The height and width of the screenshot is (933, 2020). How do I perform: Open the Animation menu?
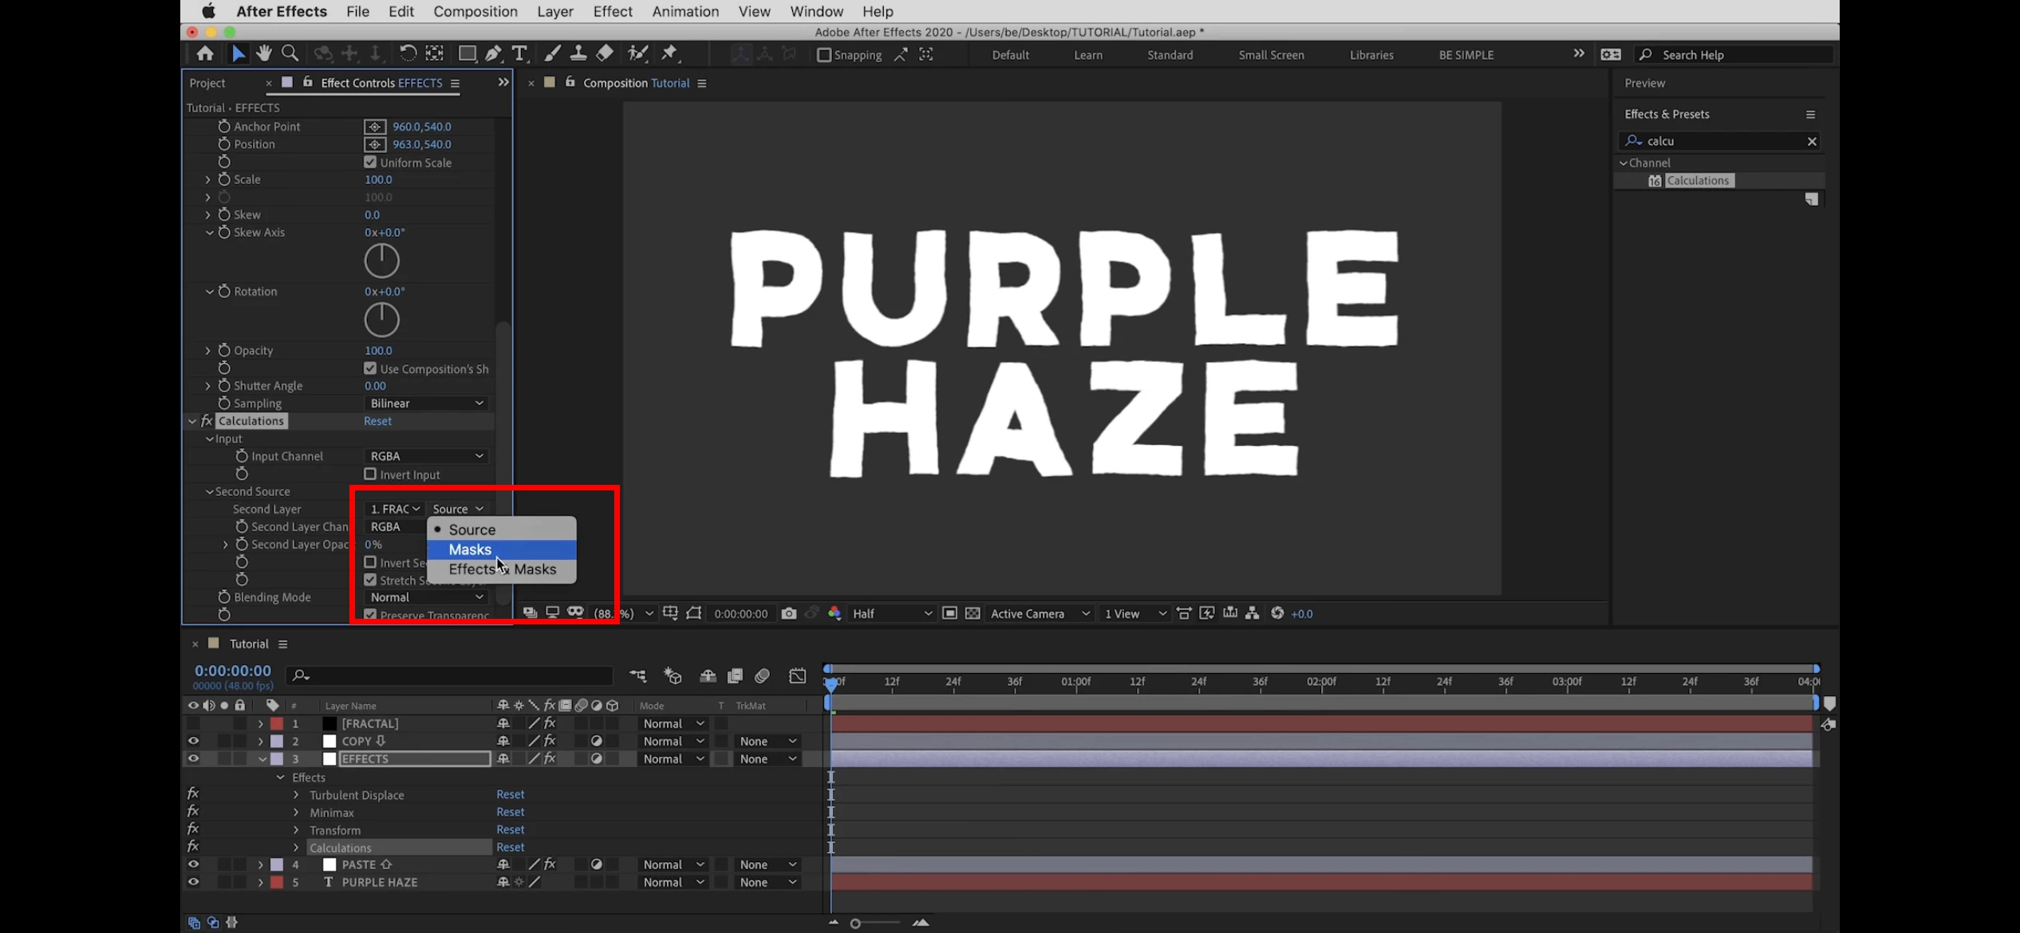(685, 11)
